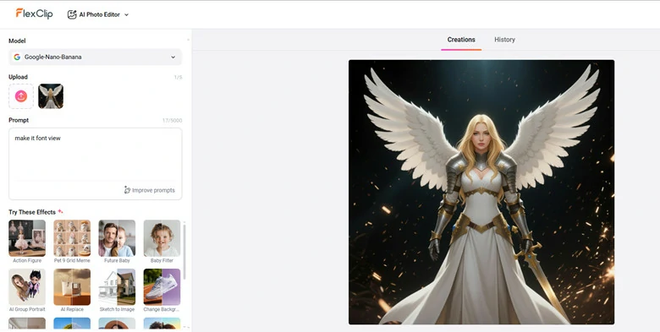Image resolution: width=660 pixels, height=332 pixels.
Task: Click the effects list scrollbar
Action: (184, 251)
